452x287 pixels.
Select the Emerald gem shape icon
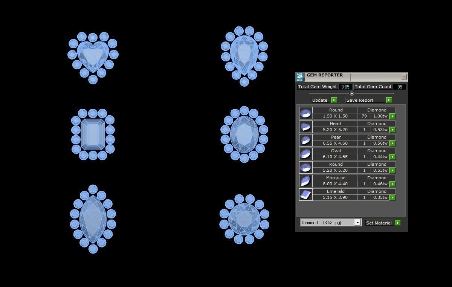[x=306, y=194]
